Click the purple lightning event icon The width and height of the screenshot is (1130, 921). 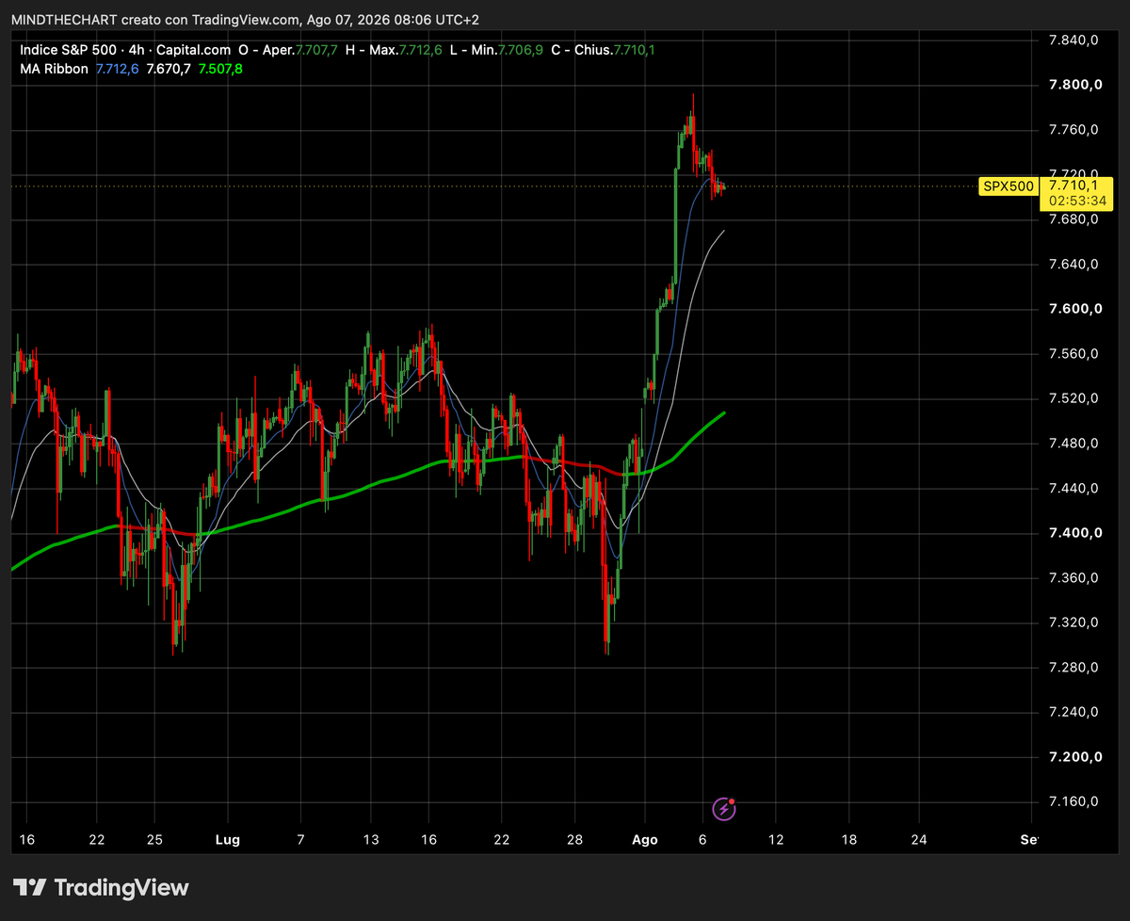click(x=723, y=807)
